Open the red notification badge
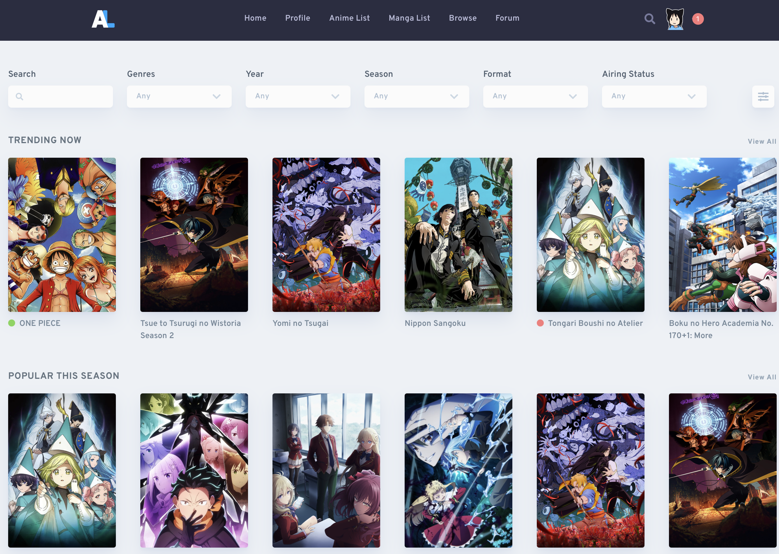Viewport: 779px width, 554px height. [698, 19]
